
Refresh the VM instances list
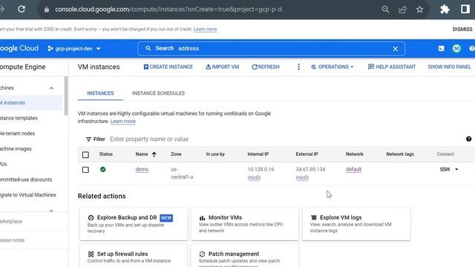coord(266,67)
